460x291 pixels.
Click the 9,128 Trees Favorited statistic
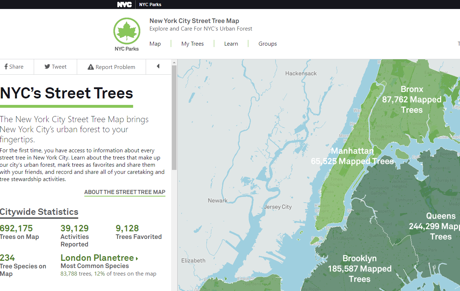pos(139,232)
